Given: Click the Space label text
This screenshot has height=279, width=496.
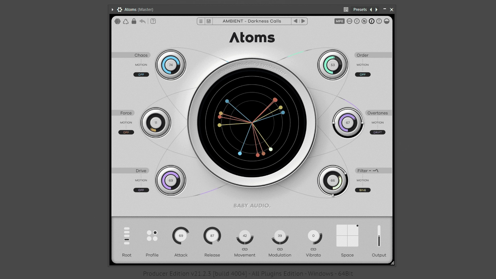Looking at the screenshot, I should [x=347, y=255].
